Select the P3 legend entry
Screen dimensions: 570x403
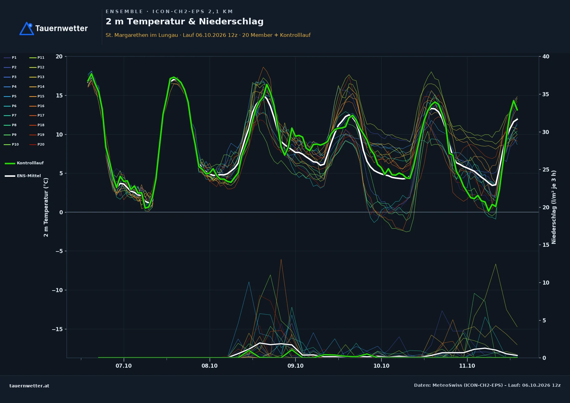(10, 77)
